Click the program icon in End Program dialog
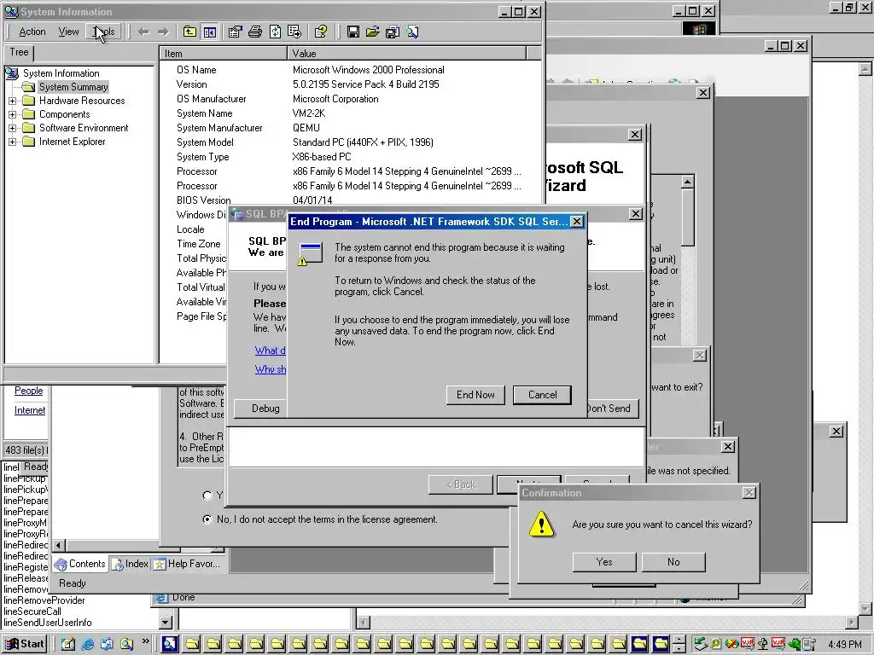 (310, 253)
